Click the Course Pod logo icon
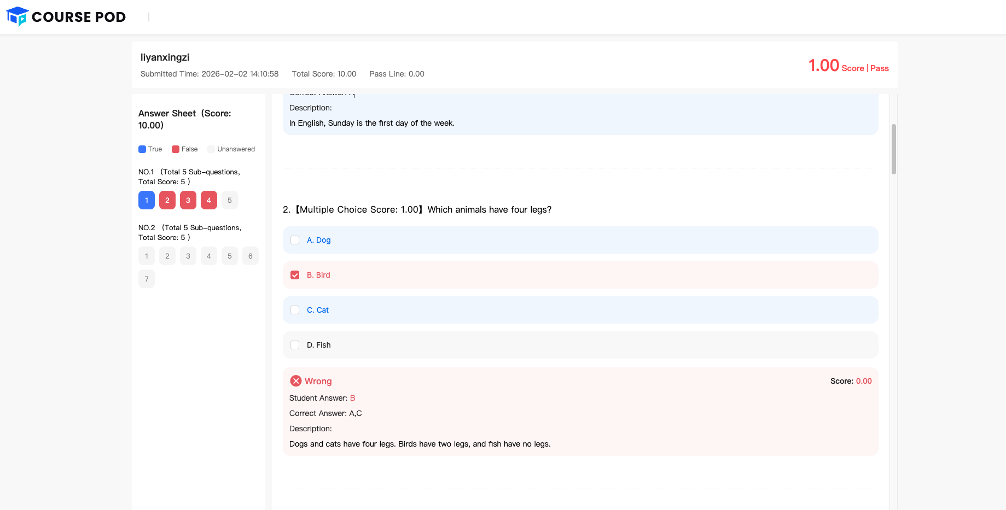Screen dimensions: 1006x510 point(18,16)
